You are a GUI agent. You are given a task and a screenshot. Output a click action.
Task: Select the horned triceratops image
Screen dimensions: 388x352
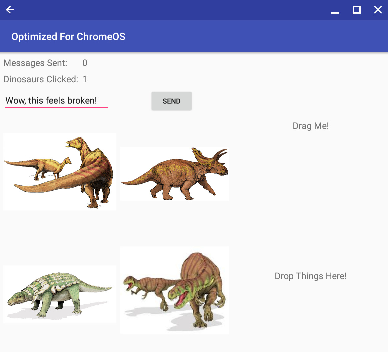(x=174, y=174)
